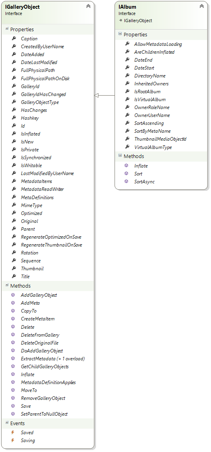Select the GalleryIdHasChanged property
Screen dimensions: 211x452
(x=43, y=94)
